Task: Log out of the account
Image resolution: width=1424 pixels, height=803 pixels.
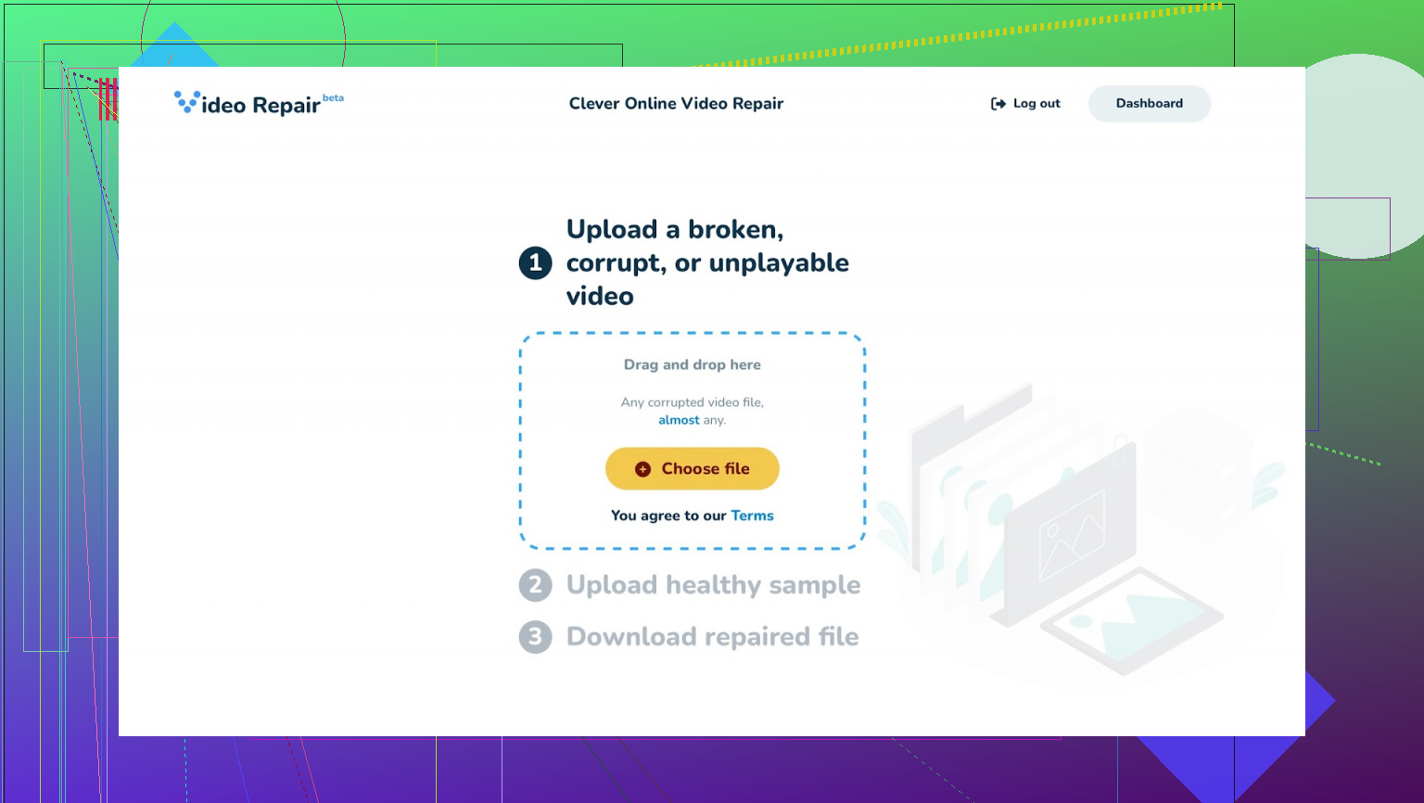Action: pos(1025,104)
